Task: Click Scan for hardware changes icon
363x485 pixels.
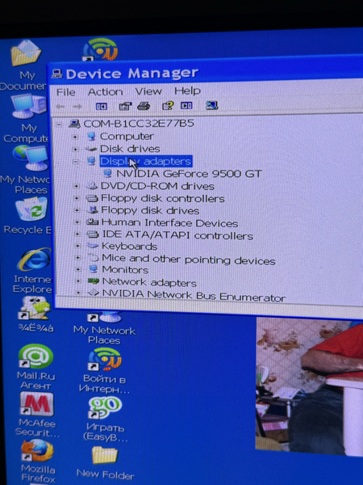Action: [211, 105]
